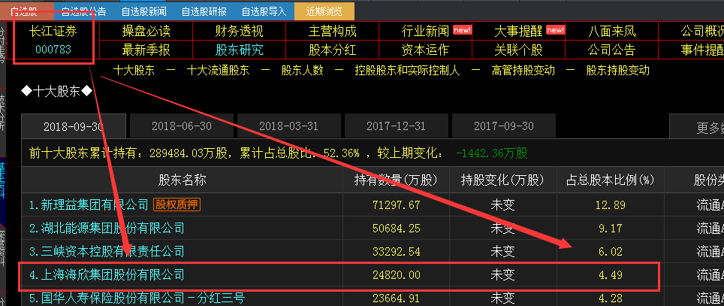The height and width of the screenshot is (306, 724).
Task: Open shareholder 新理益集团有限公司
Action: click(x=89, y=205)
